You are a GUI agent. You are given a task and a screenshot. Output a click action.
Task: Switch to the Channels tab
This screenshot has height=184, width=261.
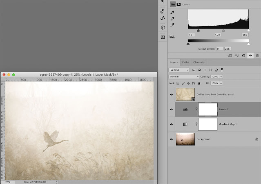point(199,62)
